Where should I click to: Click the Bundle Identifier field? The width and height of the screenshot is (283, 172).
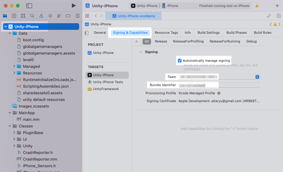point(219,85)
